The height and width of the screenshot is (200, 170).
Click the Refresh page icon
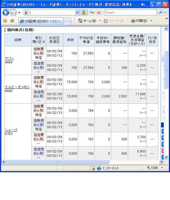[92, 12]
